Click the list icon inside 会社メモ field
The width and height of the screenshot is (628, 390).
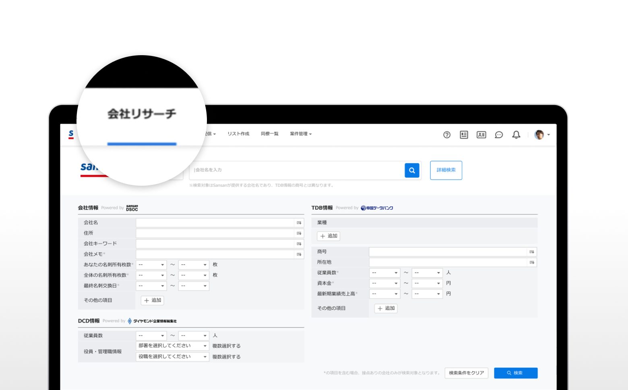tap(299, 254)
